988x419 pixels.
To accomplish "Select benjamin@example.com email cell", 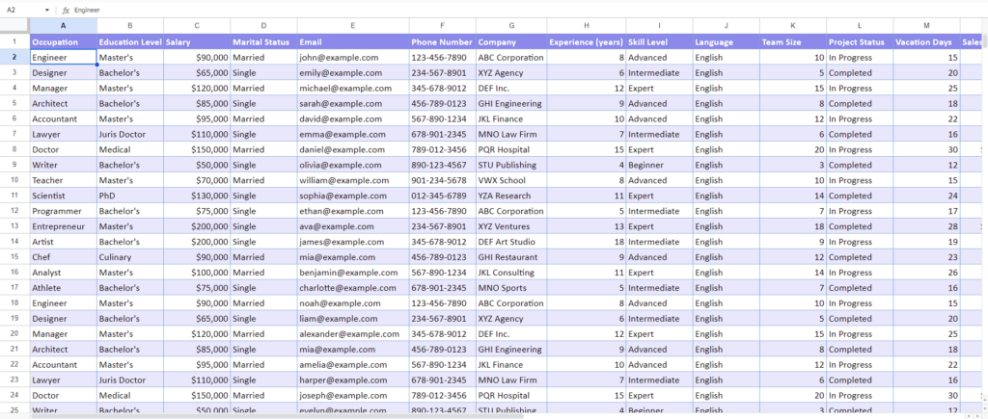I will [353, 273].
